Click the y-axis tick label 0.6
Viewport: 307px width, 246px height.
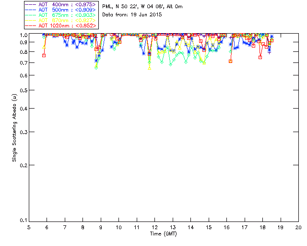click(x=24, y=75)
